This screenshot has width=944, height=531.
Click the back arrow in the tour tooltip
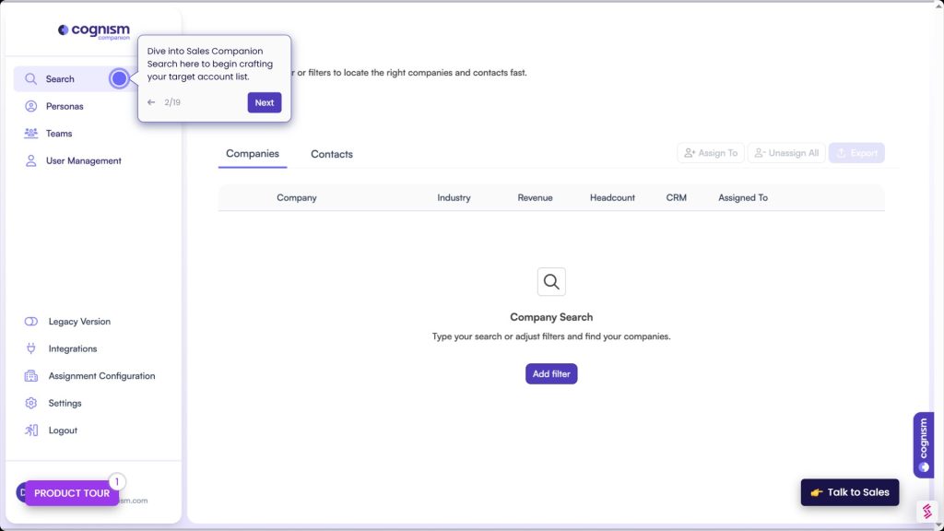click(150, 102)
